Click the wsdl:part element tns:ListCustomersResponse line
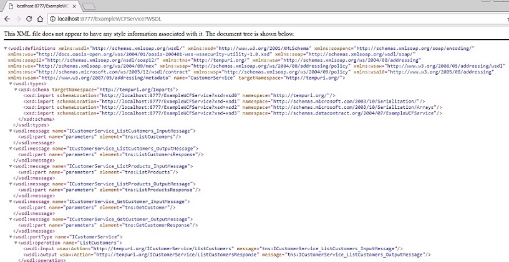Viewport: 509px width, 262px height. [110, 154]
